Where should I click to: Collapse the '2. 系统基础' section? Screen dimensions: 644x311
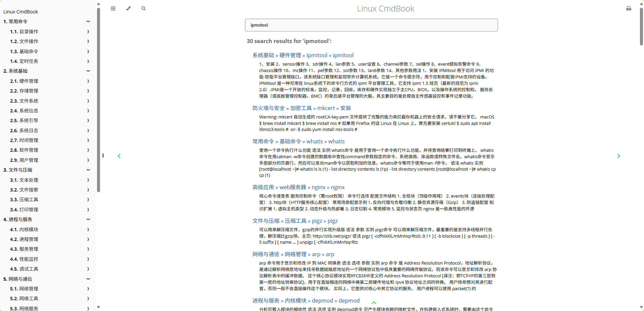pos(88,71)
